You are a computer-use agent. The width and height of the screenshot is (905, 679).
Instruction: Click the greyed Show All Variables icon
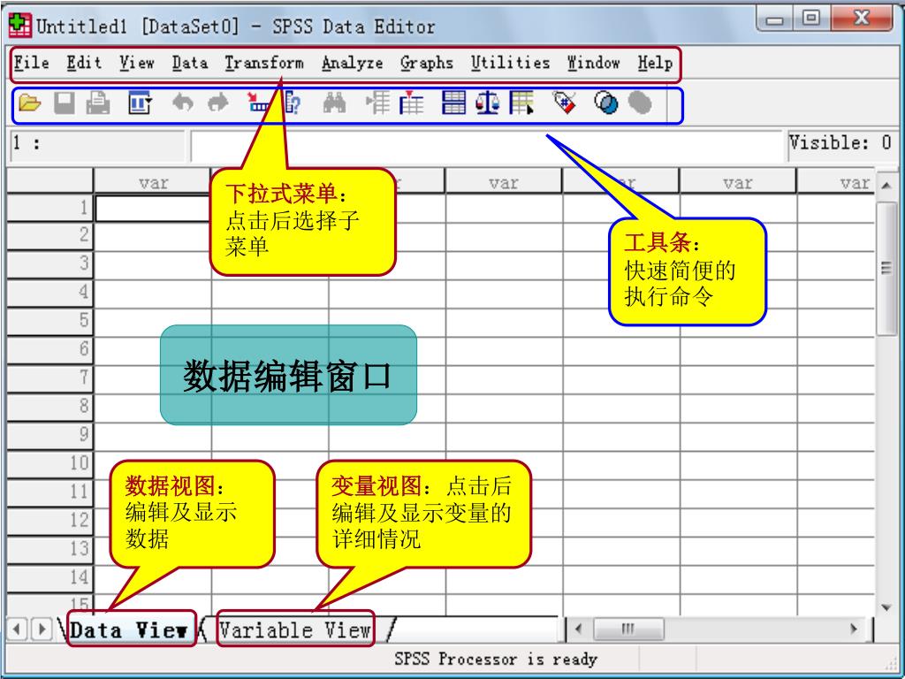point(640,103)
